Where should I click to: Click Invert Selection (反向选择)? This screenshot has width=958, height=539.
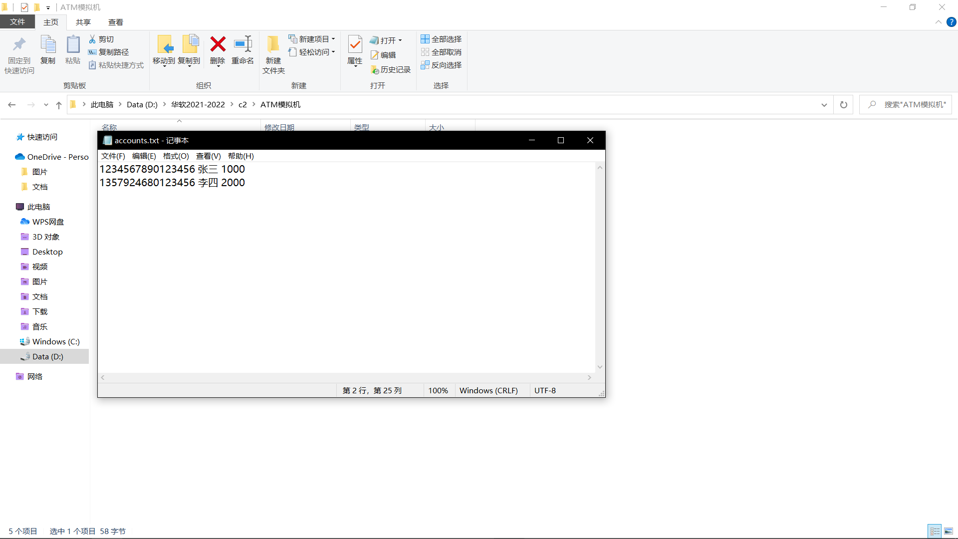point(441,65)
